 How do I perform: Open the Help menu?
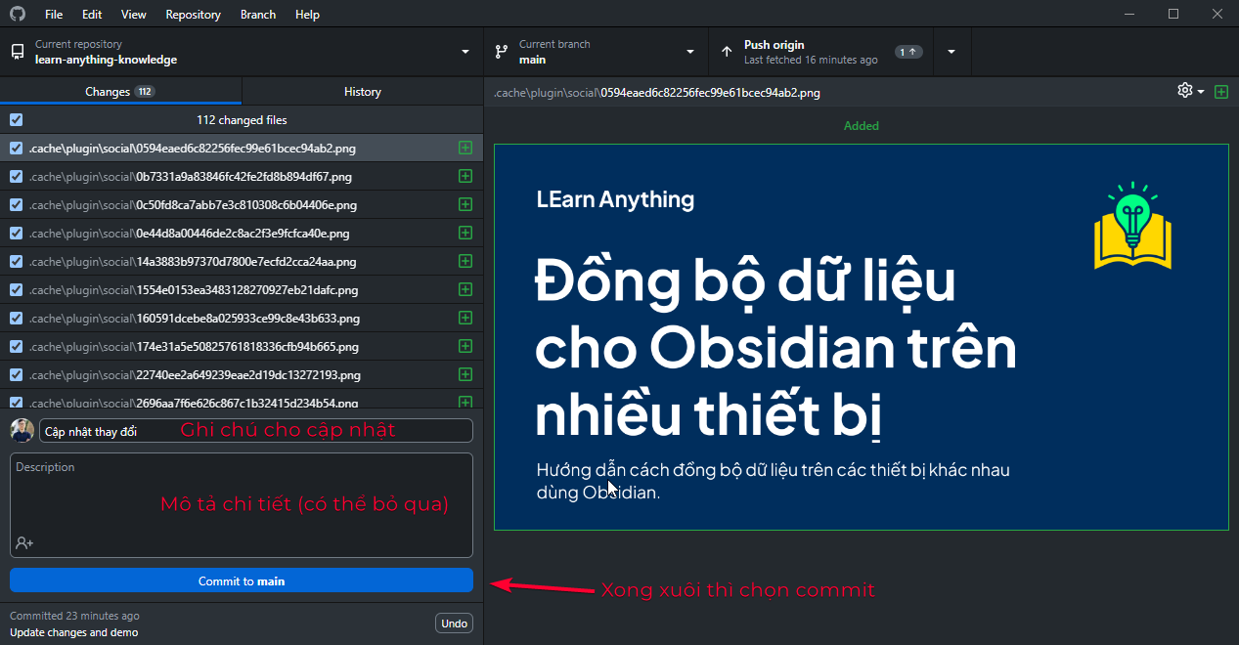pyautogui.click(x=307, y=15)
